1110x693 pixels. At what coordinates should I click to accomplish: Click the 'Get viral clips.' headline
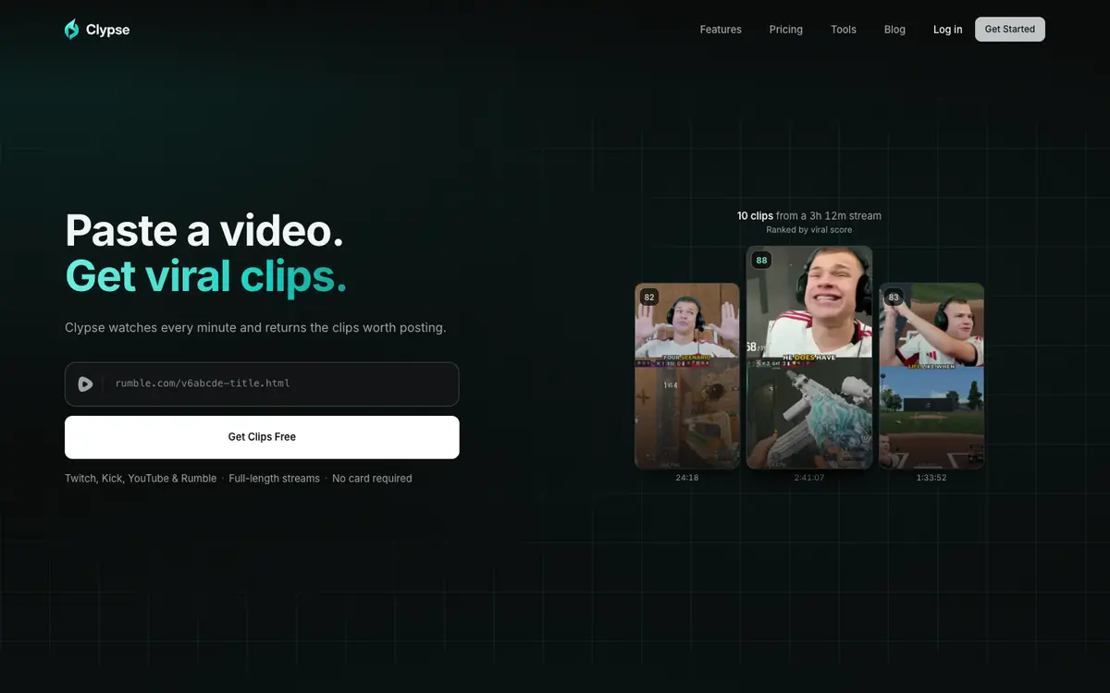206,275
